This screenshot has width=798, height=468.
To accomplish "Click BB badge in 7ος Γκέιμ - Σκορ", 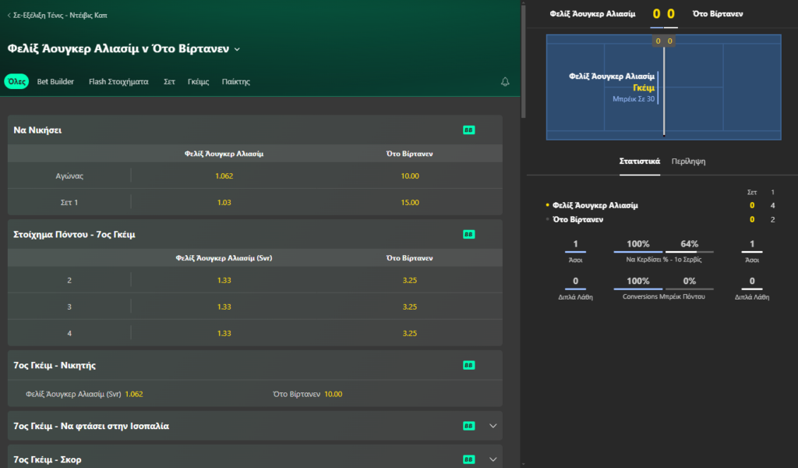I will pos(468,459).
